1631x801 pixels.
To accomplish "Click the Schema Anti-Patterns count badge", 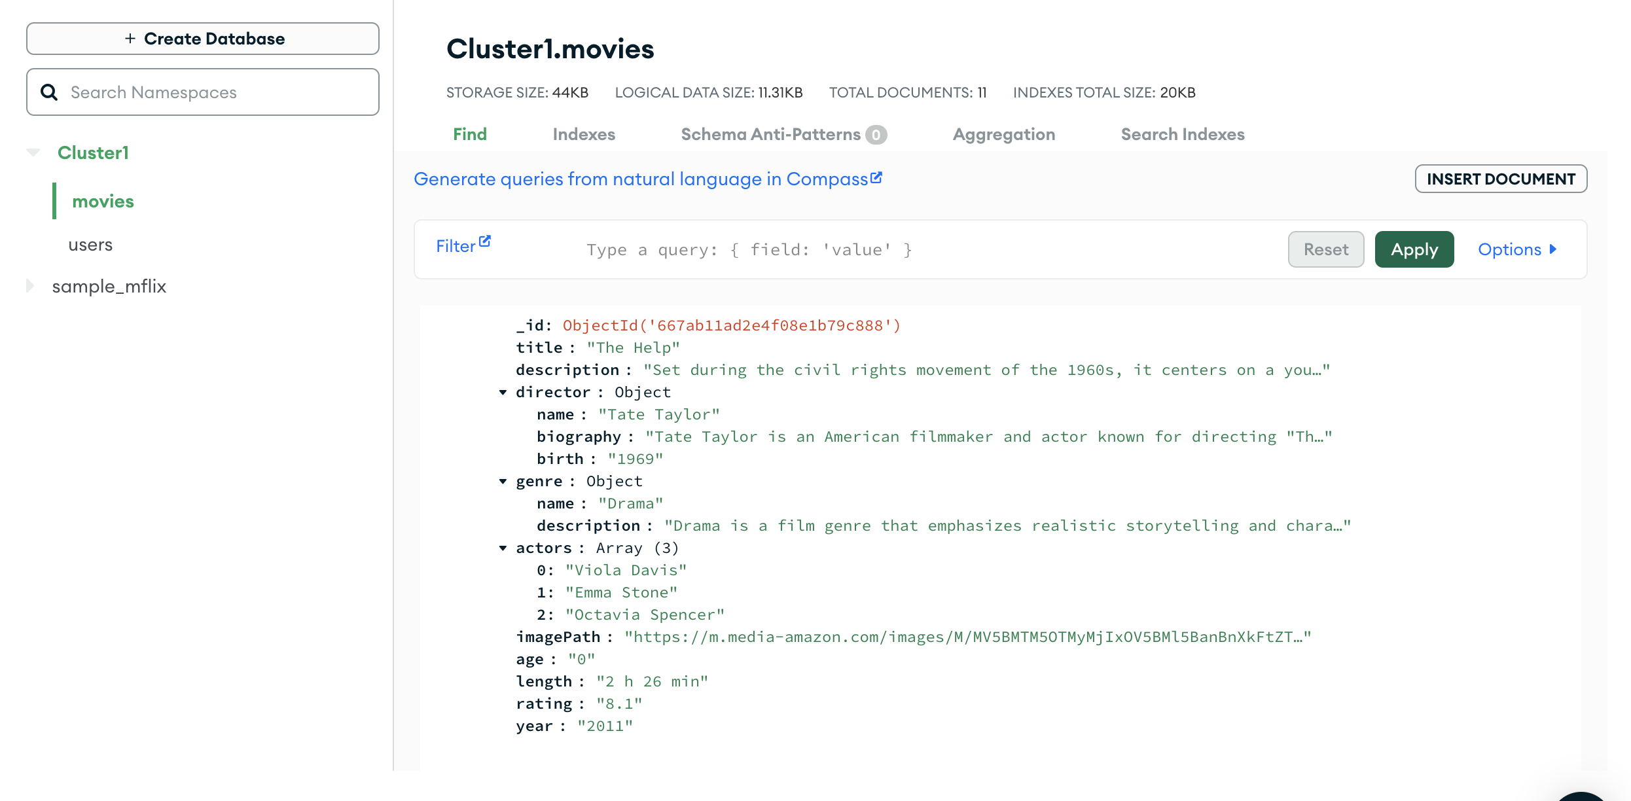I will [x=876, y=134].
